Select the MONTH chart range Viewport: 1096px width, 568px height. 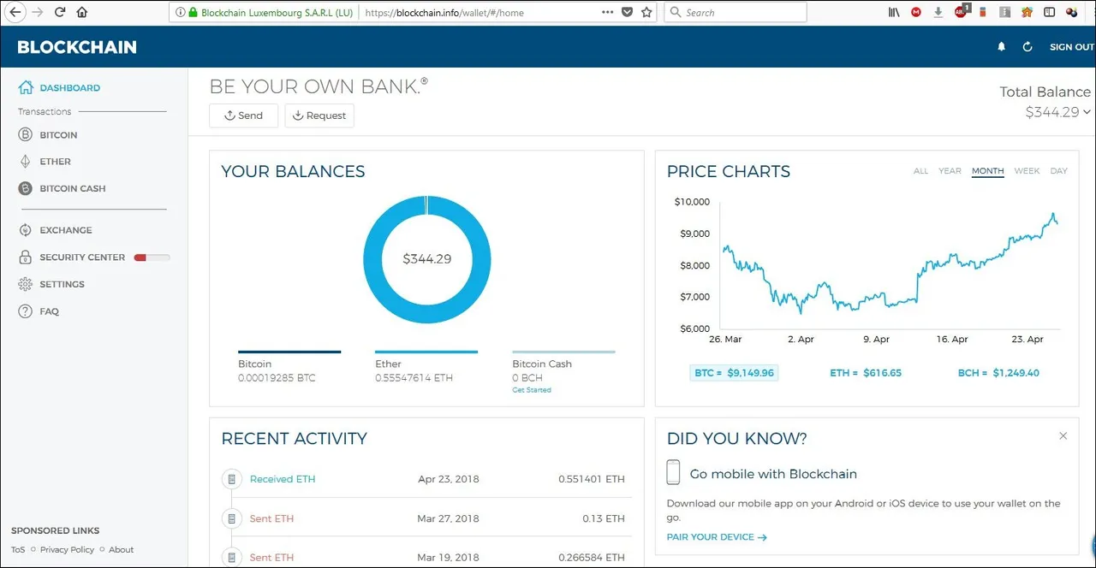[x=987, y=171]
